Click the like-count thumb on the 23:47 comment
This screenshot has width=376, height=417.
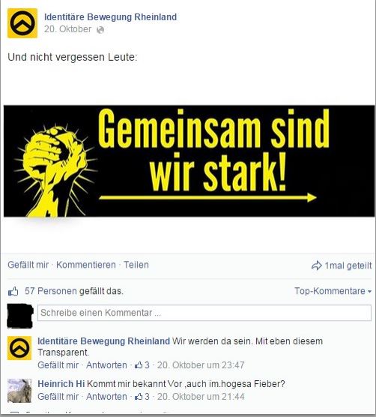coord(139,365)
